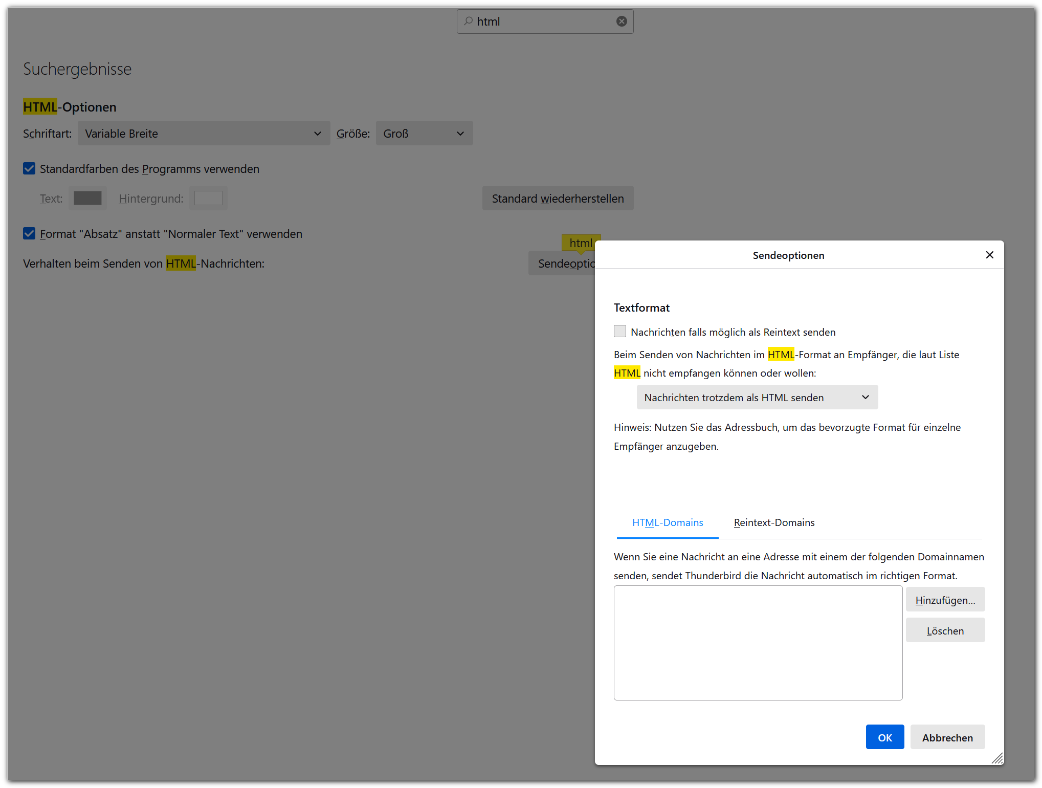Enable sending messages as Reintext if possible
This screenshot has width=1042, height=788.
click(620, 332)
